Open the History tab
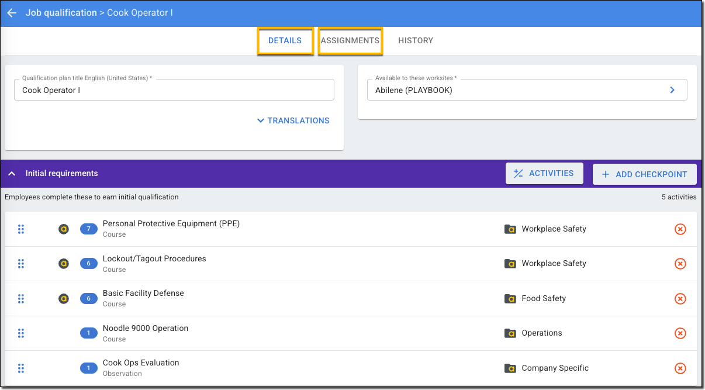This screenshot has height=390, width=705. click(x=416, y=41)
